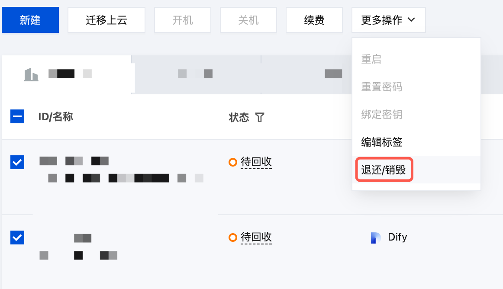Choose 编辑标签 in the menu
Viewport: 503px width, 289px height.
pos(382,142)
